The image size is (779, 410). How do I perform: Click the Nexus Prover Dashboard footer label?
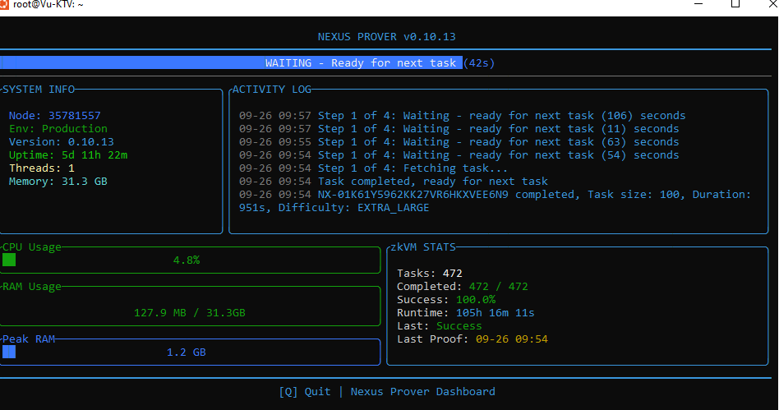(423, 392)
